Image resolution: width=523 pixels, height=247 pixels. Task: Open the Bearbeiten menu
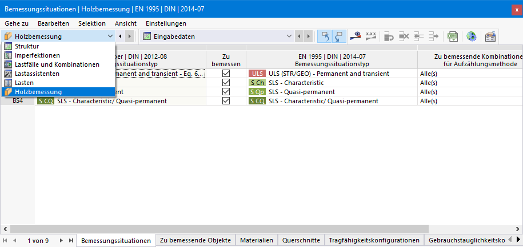point(53,23)
